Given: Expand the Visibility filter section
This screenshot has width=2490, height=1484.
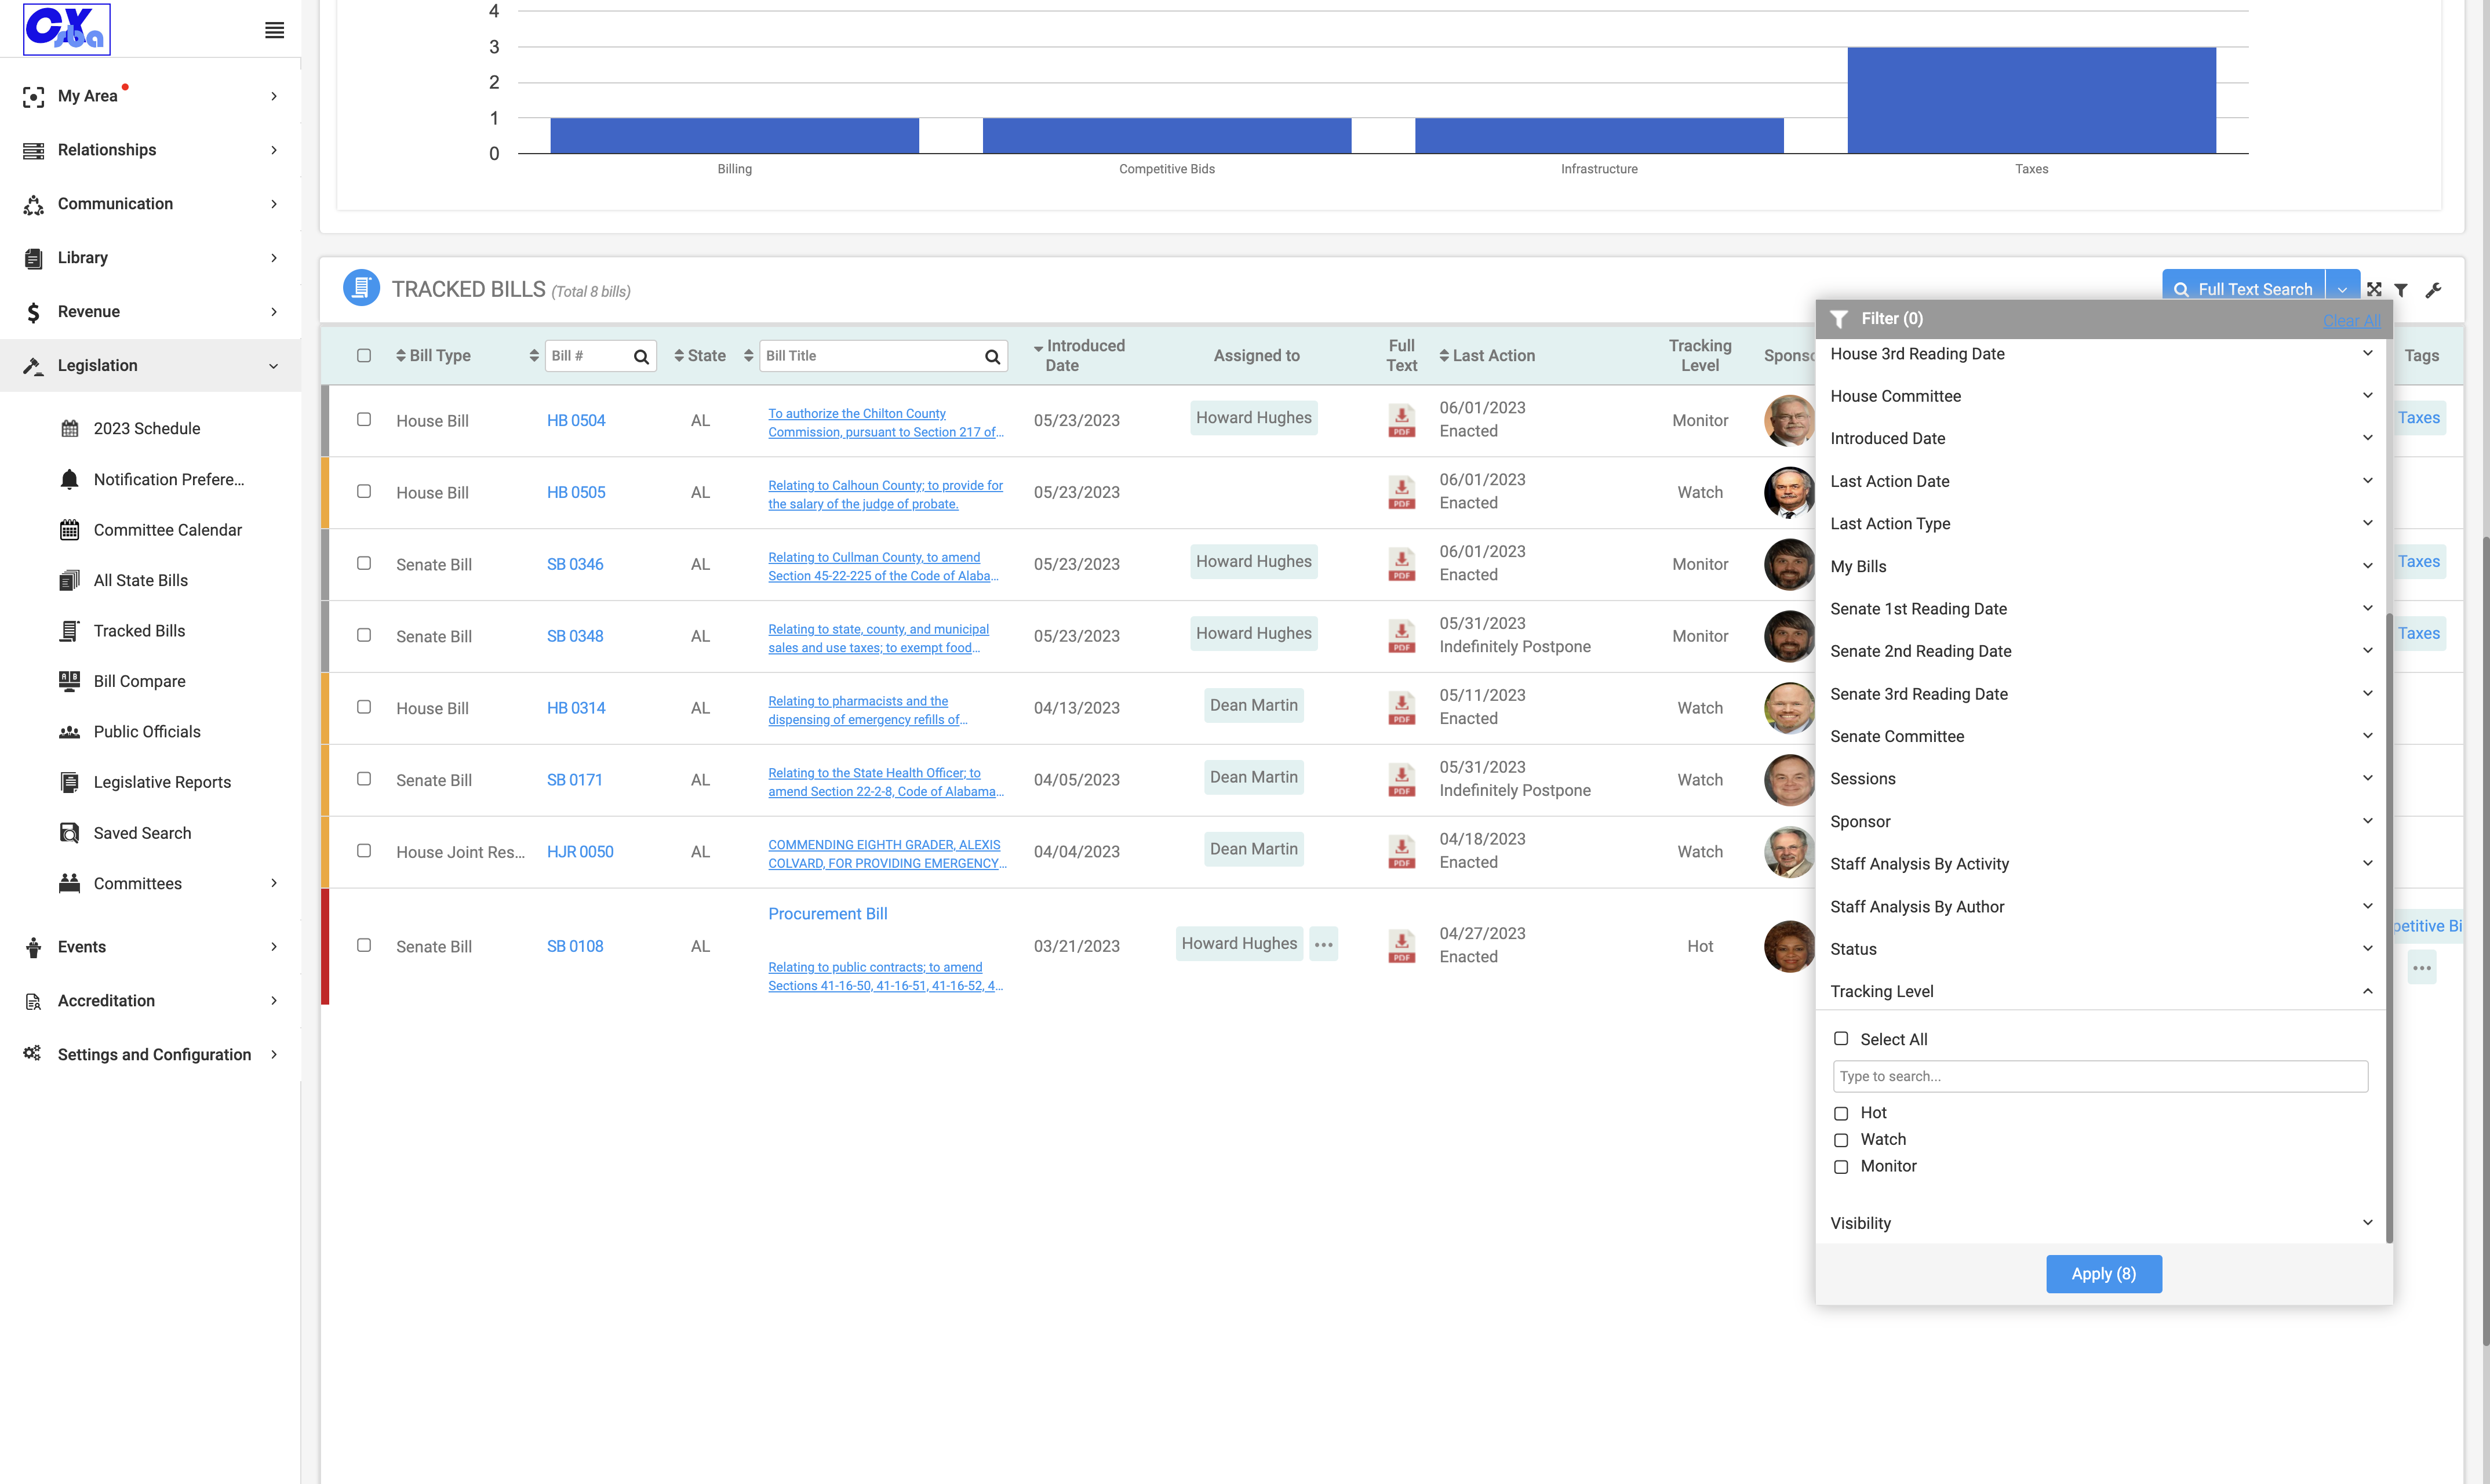Looking at the screenshot, I should pos(2099,1223).
